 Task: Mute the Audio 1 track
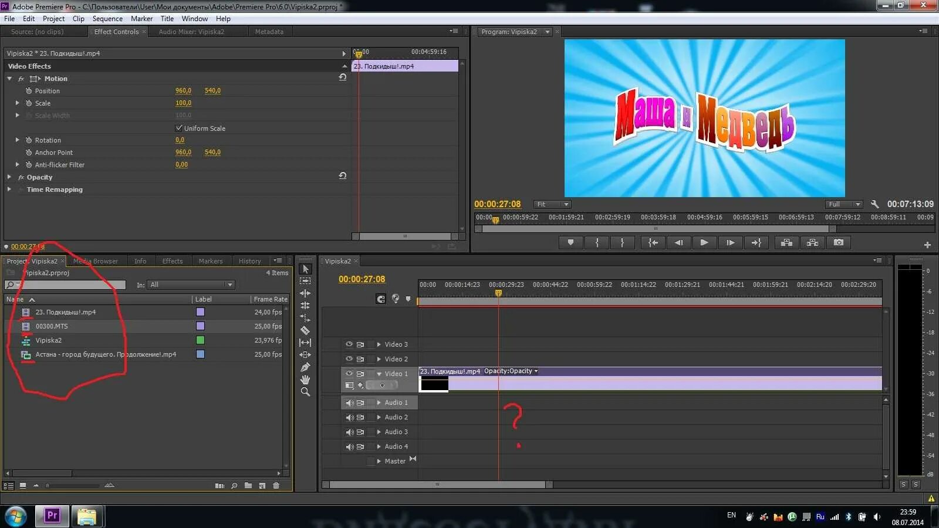(349, 402)
